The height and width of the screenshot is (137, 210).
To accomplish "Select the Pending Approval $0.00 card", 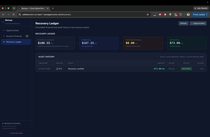I will click(x=143, y=43).
